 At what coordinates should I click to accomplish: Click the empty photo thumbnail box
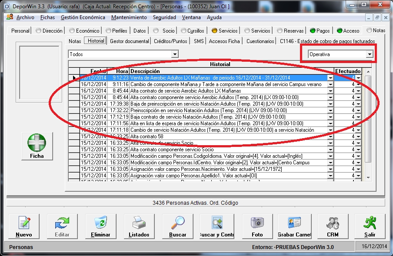pos(39,73)
